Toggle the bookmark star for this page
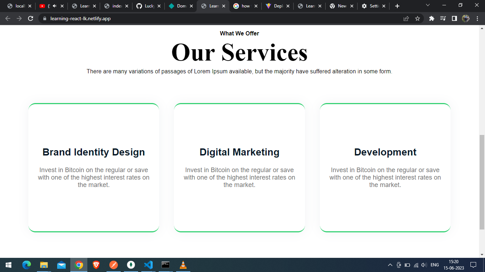 click(x=418, y=18)
